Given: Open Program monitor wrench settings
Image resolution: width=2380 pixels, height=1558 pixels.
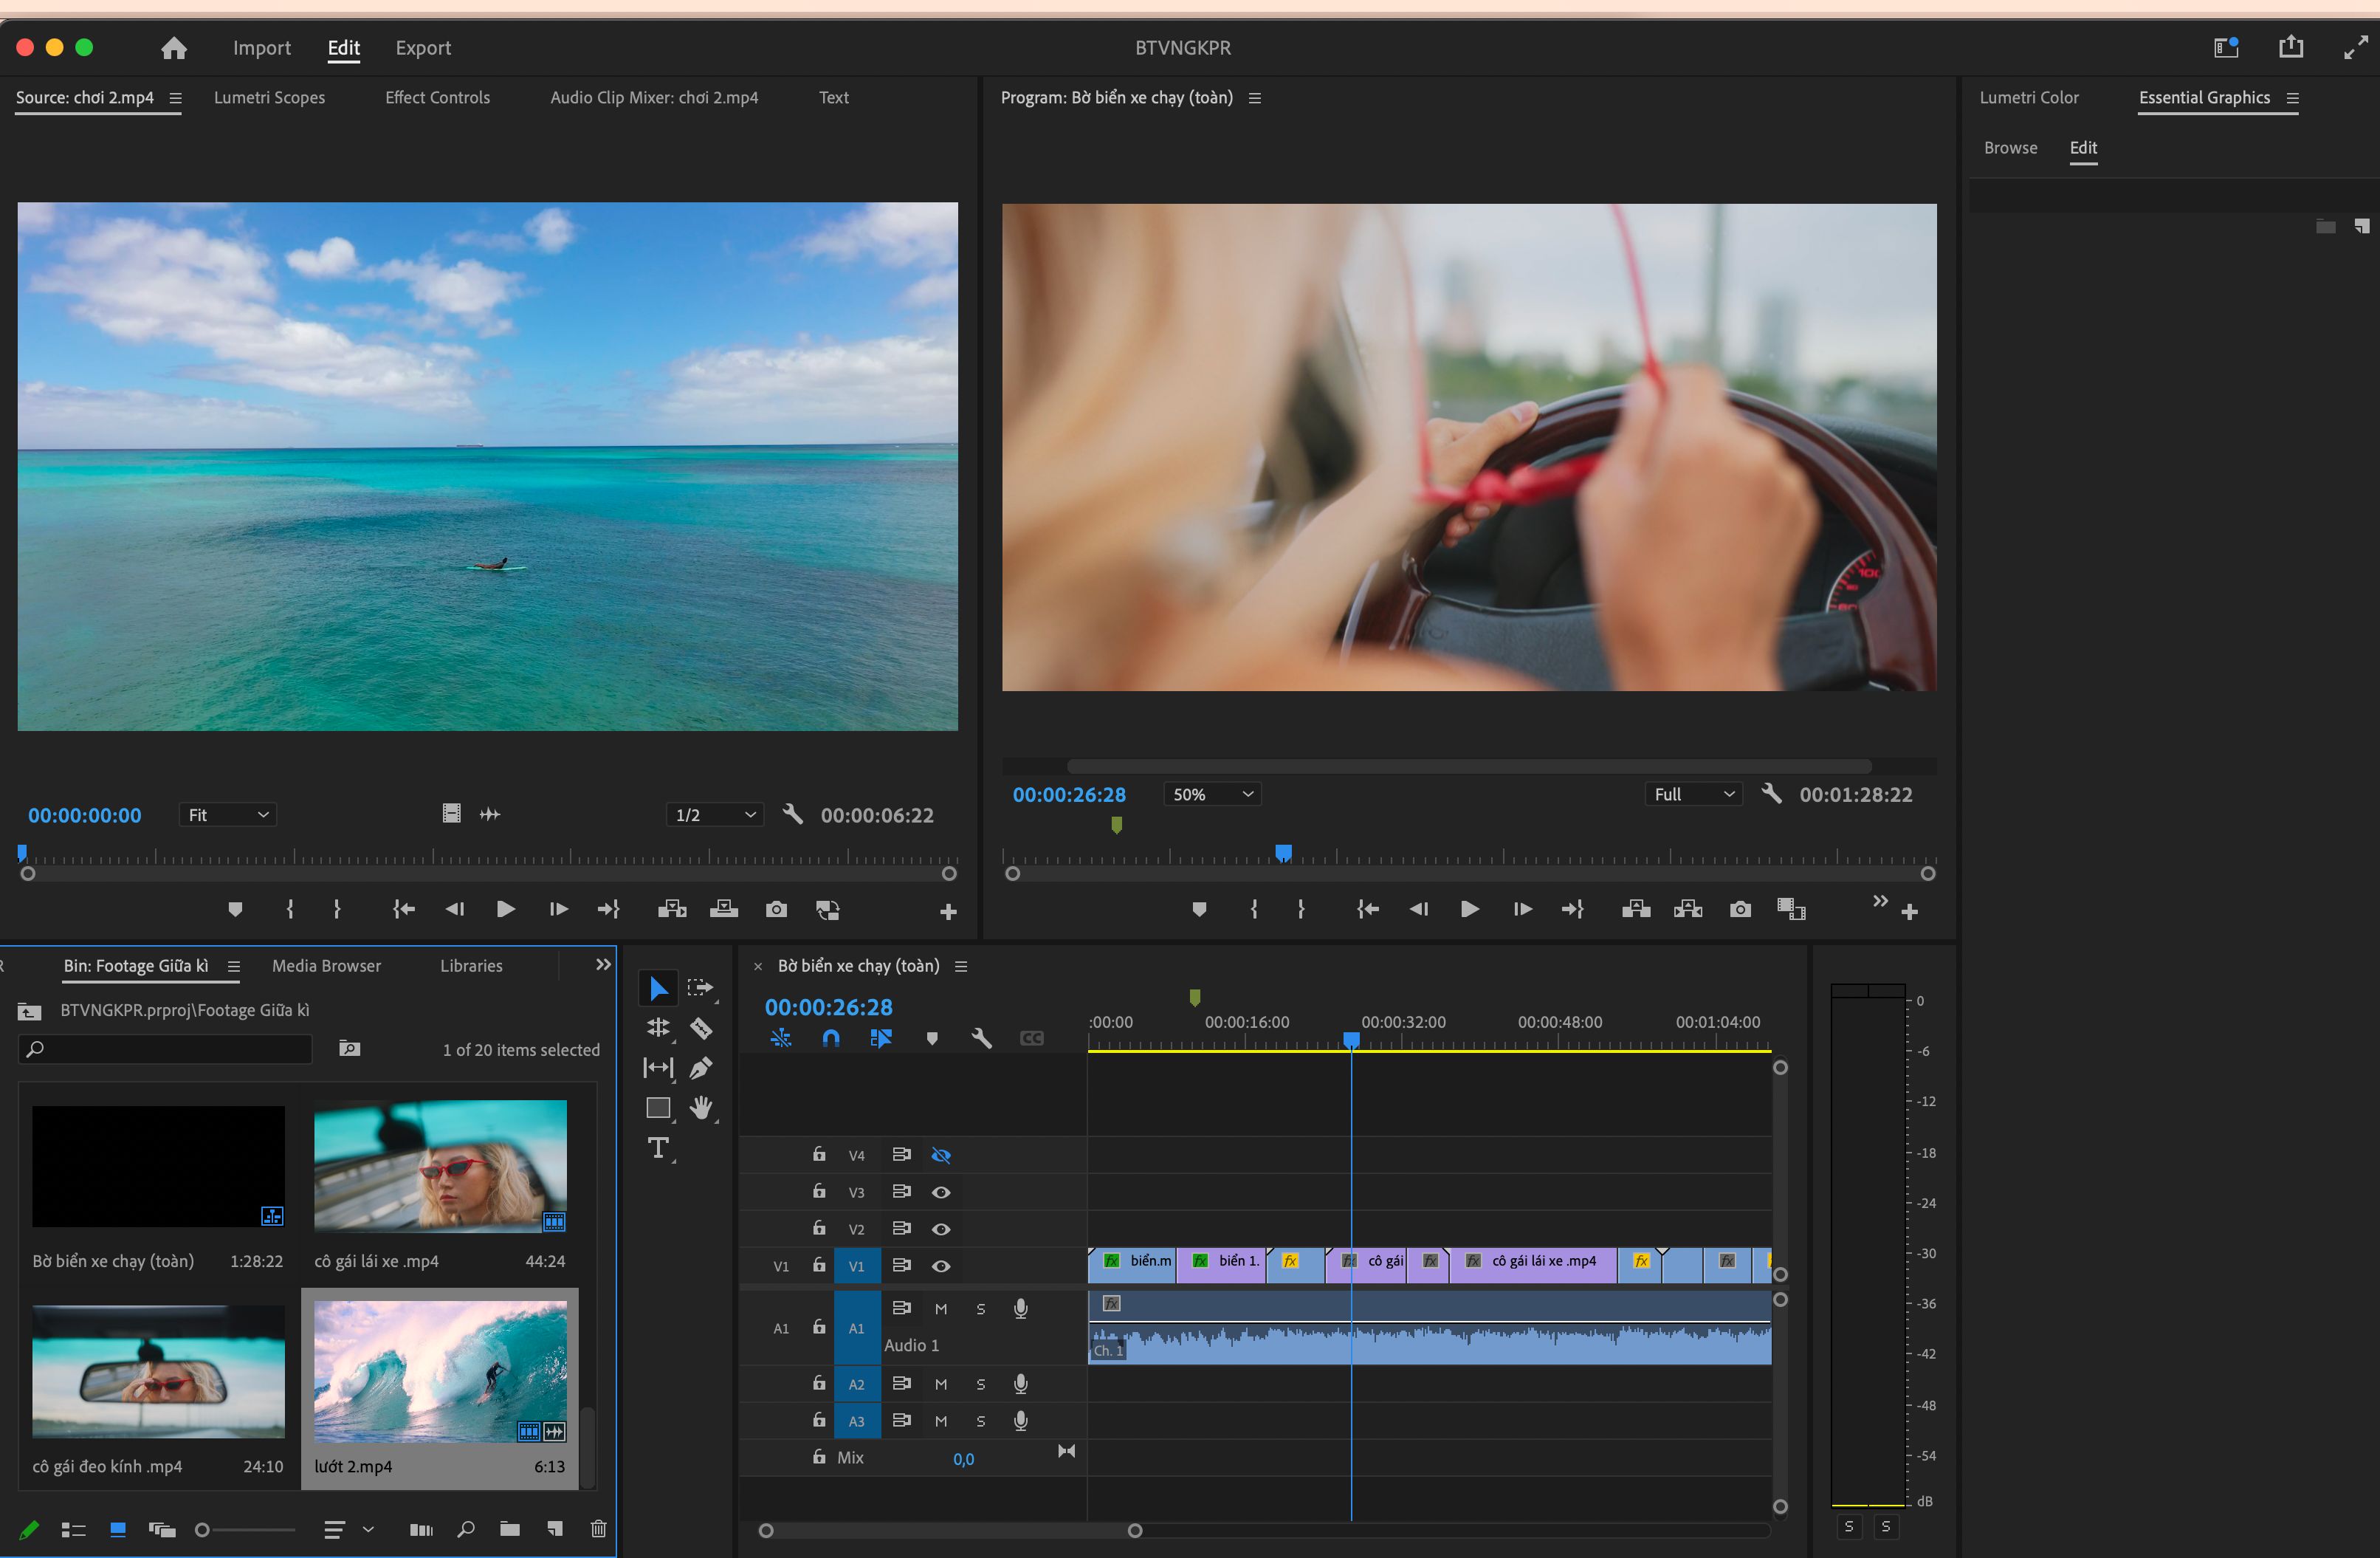Looking at the screenshot, I should coord(1771,794).
